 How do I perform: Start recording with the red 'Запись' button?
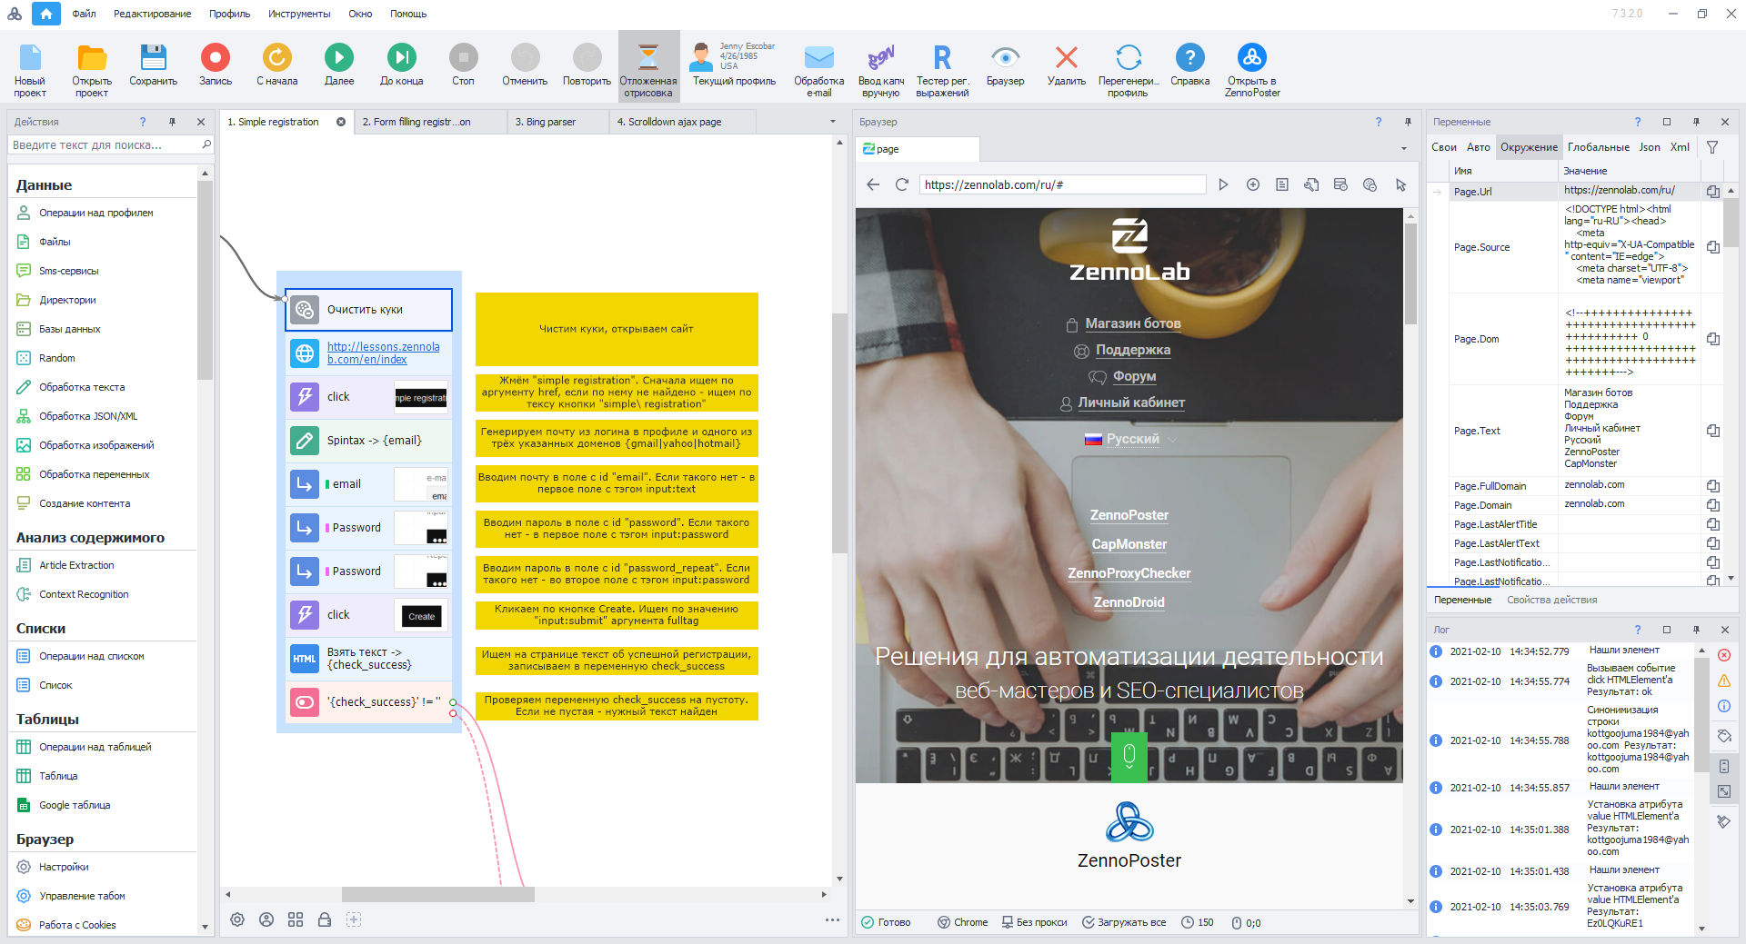tap(216, 57)
